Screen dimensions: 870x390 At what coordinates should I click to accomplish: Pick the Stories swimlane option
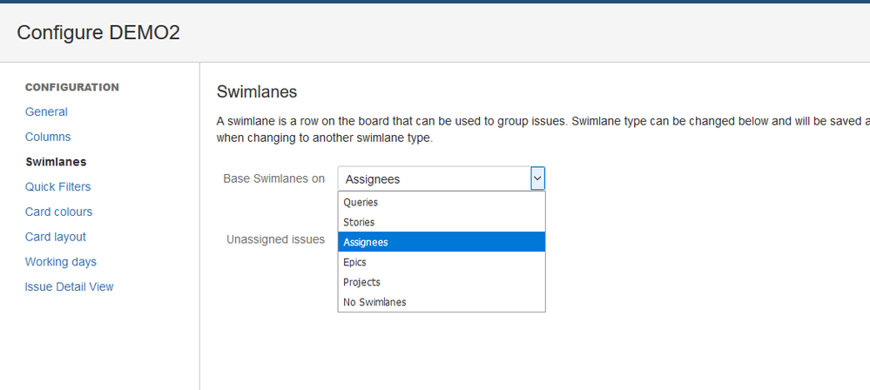point(359,222)
